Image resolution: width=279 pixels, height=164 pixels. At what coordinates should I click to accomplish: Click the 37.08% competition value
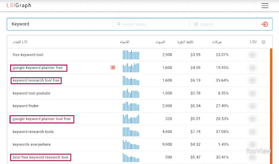[x=222, y=132]
